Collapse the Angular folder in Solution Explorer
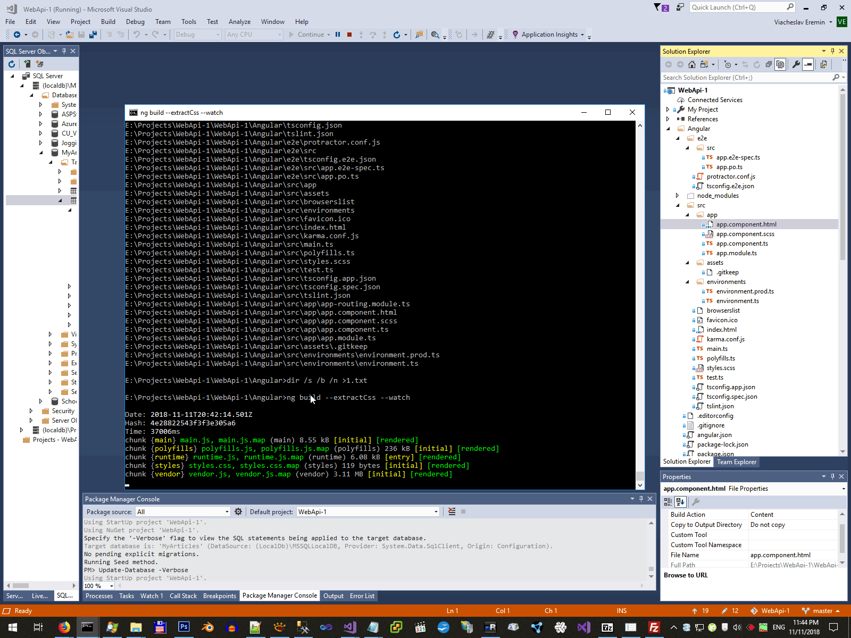The height and width of the screenshot is (638, 851). (668, 129)
